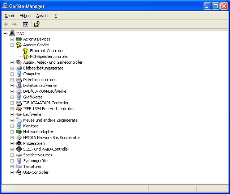
Task: Open the Properties help toolbar icon
Action: coord(37,24)
